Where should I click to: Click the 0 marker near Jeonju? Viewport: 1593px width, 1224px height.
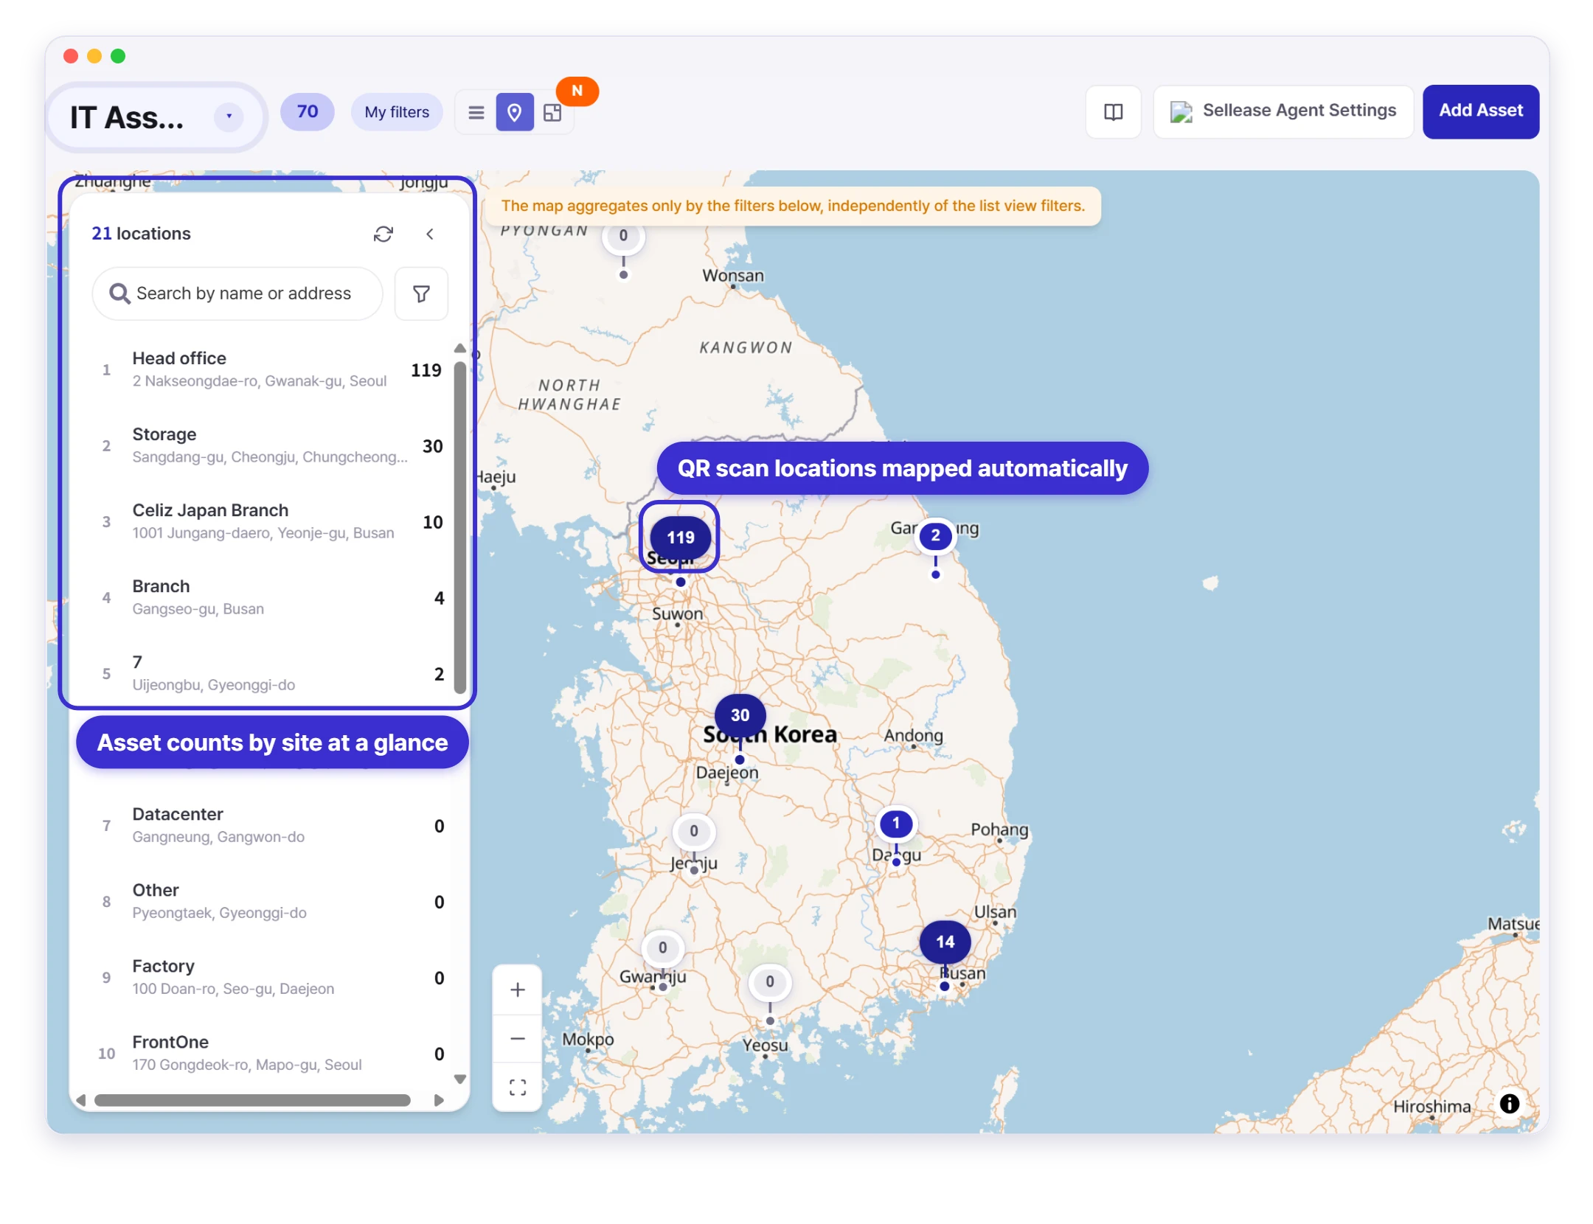693,831
